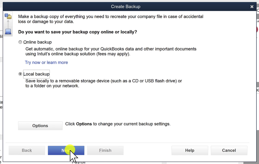Close the dialog with the X button
Image resolution: width=259 pixels, height=164 pixels.
(x=252, y=7)
